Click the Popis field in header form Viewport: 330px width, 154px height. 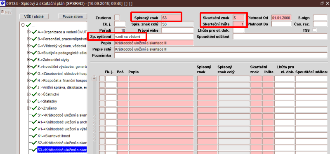coord(154,43)
